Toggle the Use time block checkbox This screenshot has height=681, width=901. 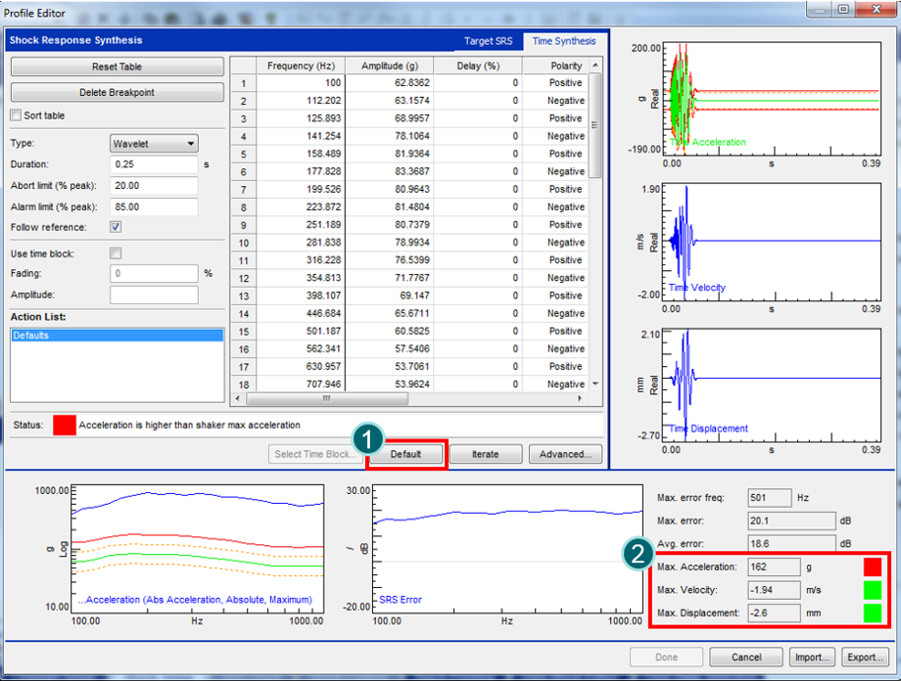117,253
